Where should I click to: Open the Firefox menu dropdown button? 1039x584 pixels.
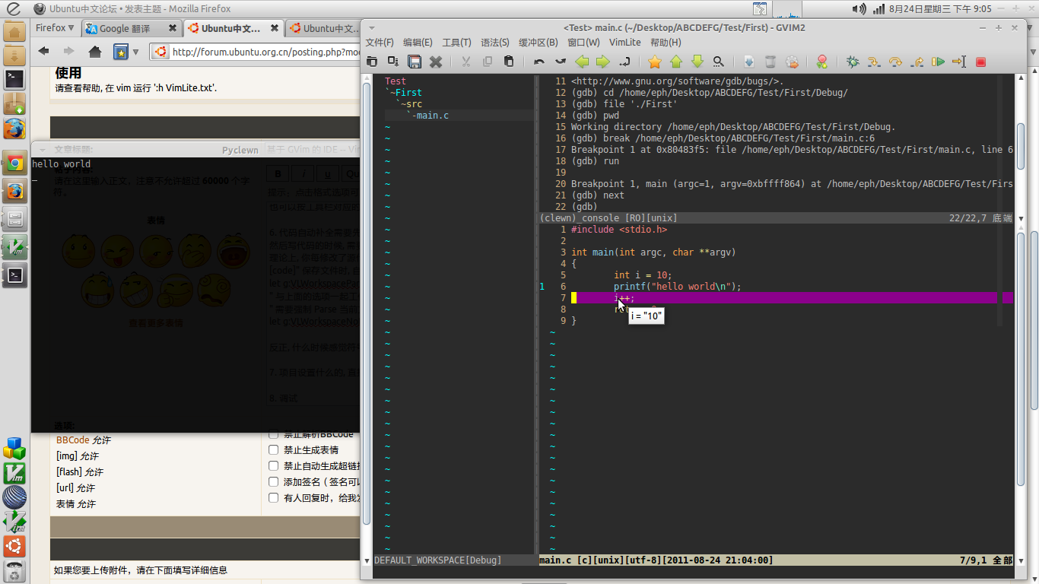point(56,28)
